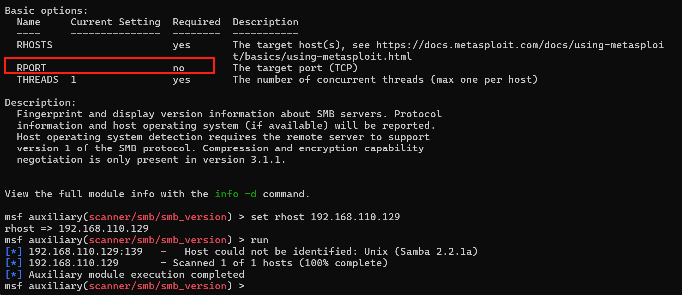Image resolution: width=682 pixels, height=295 pixels.
Task: Select the RHOSTS option name
Action: click(x=34, y=45)
